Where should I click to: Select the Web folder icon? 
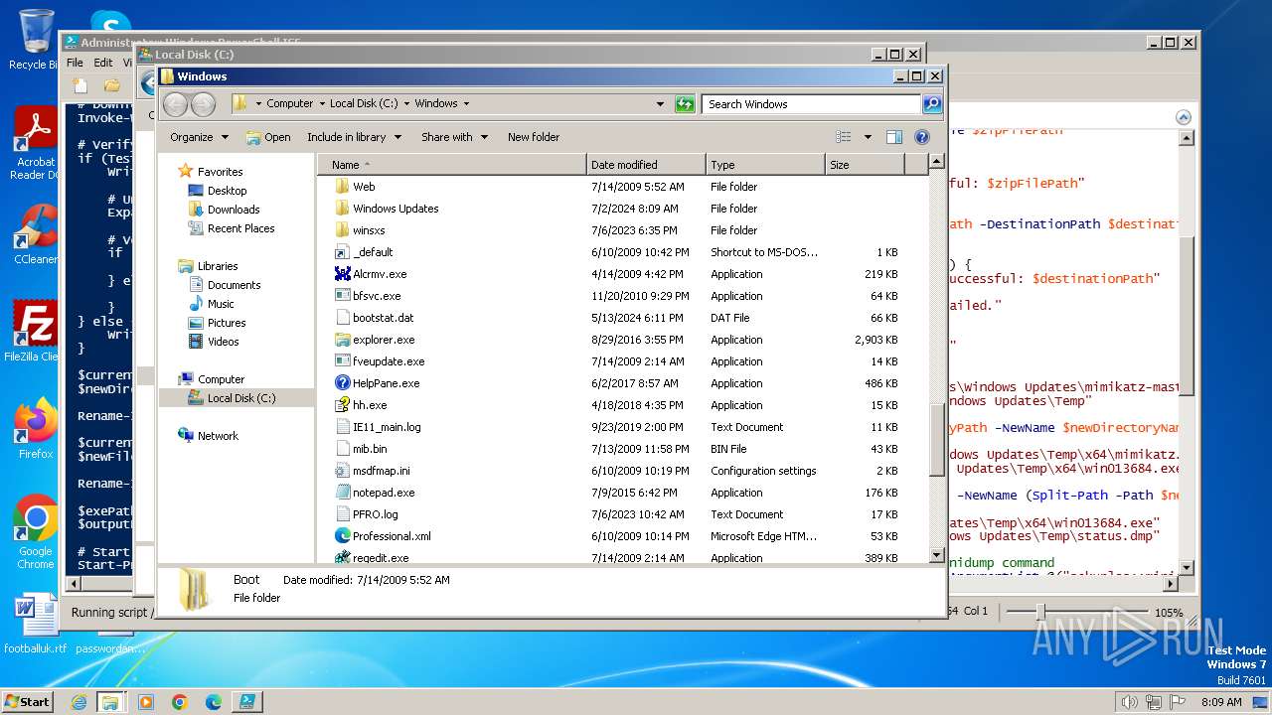[343, 187]
